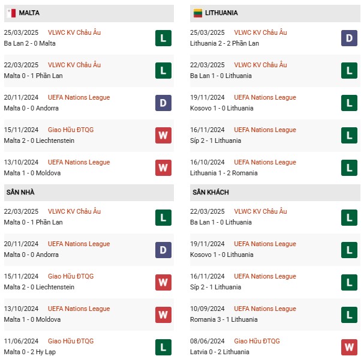Click L badge for Lithuania 1-2 Romania
Screen dimensions: 361x359
coord(349,167)
